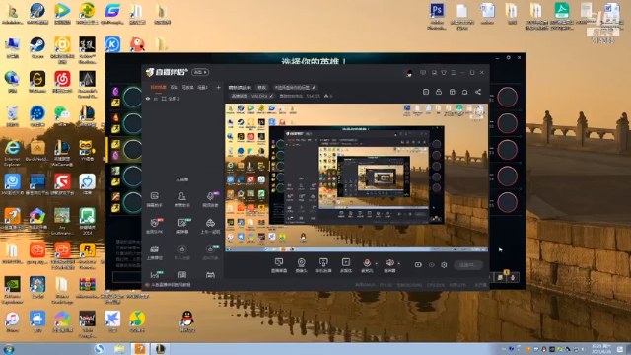
Task: Expand the microphone options arrow
Action: tap(377, 264)
